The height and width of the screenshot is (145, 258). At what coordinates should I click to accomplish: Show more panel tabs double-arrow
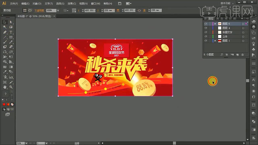[x=242, y=18]
